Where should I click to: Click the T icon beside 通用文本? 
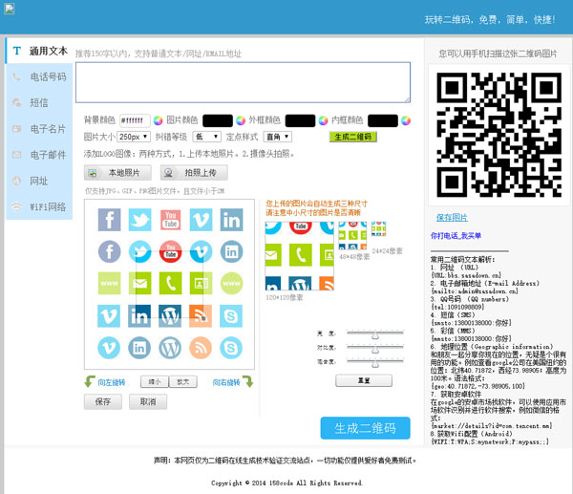tap(17, 51)
